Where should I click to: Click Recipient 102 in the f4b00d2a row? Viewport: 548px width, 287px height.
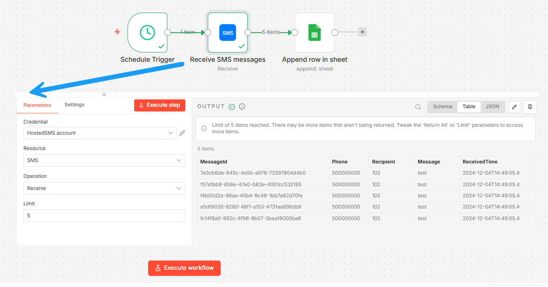coord(376,196)
